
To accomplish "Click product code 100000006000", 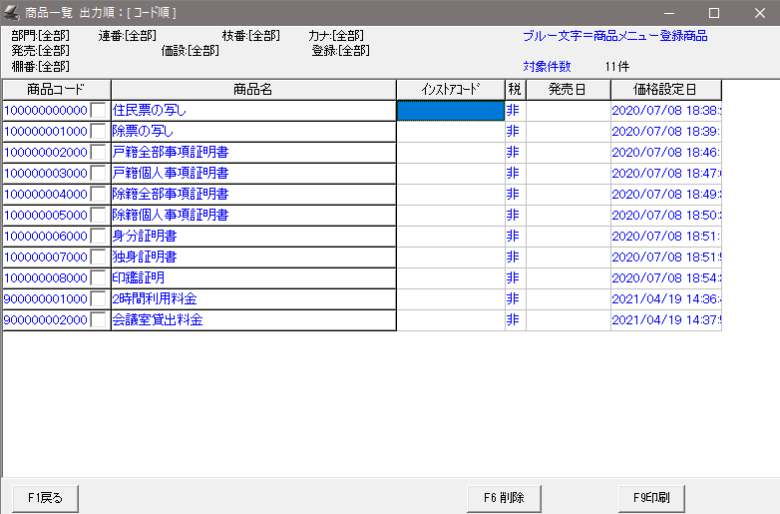I will (46, 237).
